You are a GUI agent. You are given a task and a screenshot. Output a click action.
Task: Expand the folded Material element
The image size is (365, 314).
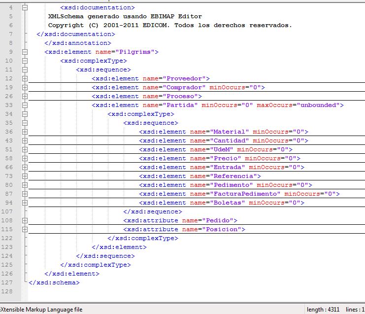25,132
